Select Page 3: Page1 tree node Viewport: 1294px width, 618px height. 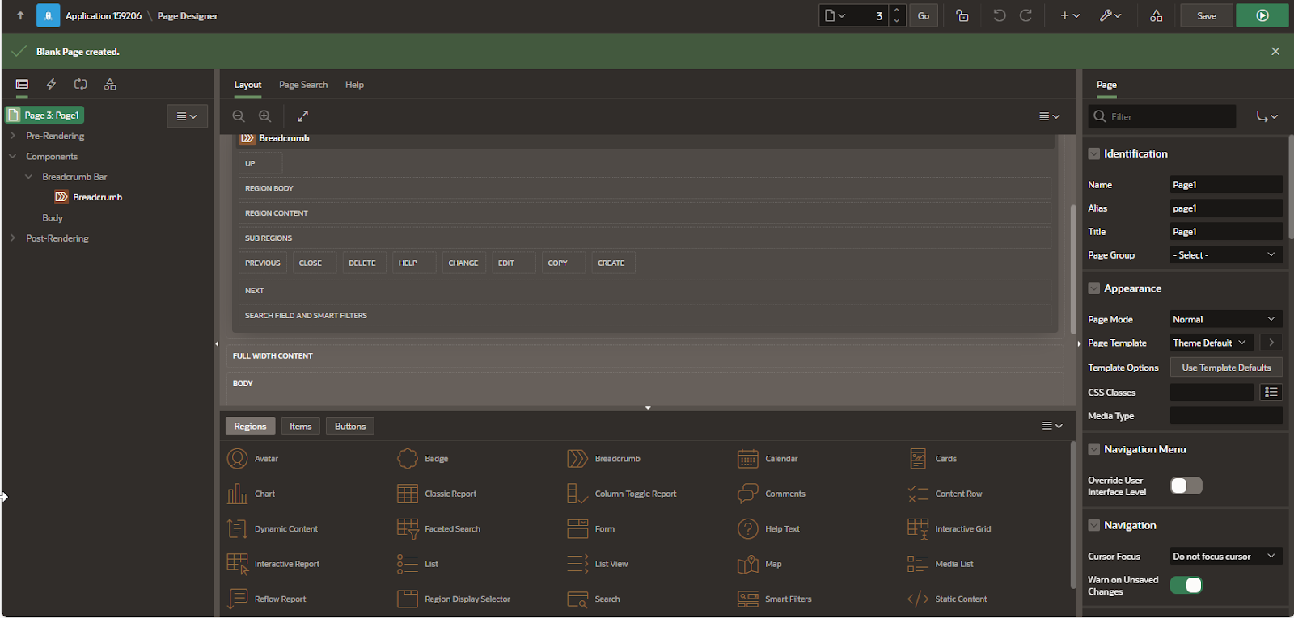tap(44, 116)
